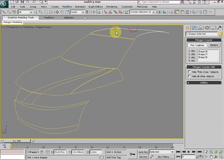224x160 pixels.
Task: Open the Schematic View icon
Action: pyautogui.click(x=187, y=12)
